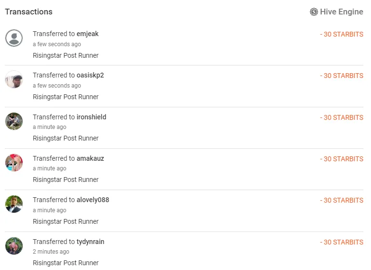Viewport: 371px width, 270px height.
Task: Click the '2 minutes ago' timestamp
Action: (51, 252)
